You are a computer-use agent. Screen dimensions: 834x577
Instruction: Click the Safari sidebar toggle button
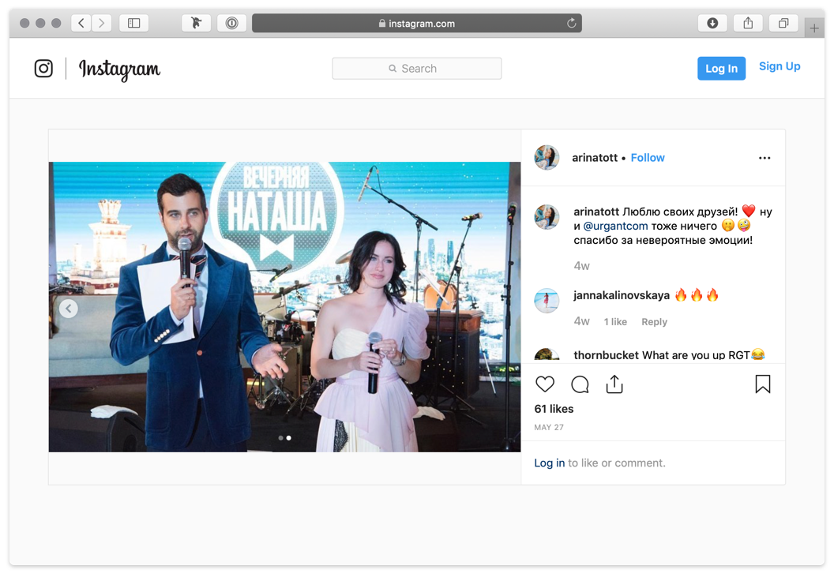134,24
